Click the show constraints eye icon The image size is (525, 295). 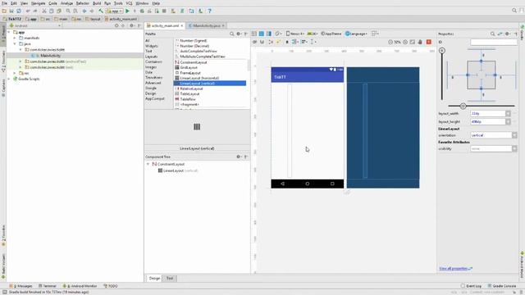(254, 42)
